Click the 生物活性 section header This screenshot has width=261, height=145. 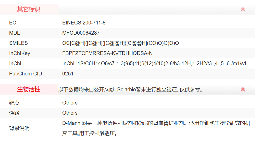click(x=29, y=89)
